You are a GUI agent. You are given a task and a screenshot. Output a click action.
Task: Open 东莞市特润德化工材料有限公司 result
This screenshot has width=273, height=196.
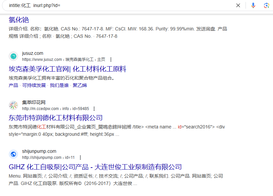click(56, 118)
